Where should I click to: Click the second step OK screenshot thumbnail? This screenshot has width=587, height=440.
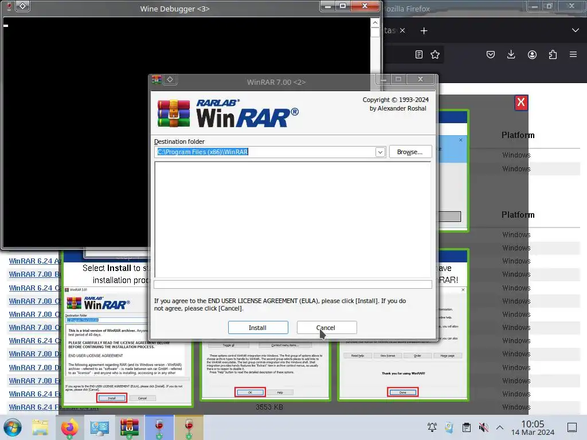(x=265, y=371)
